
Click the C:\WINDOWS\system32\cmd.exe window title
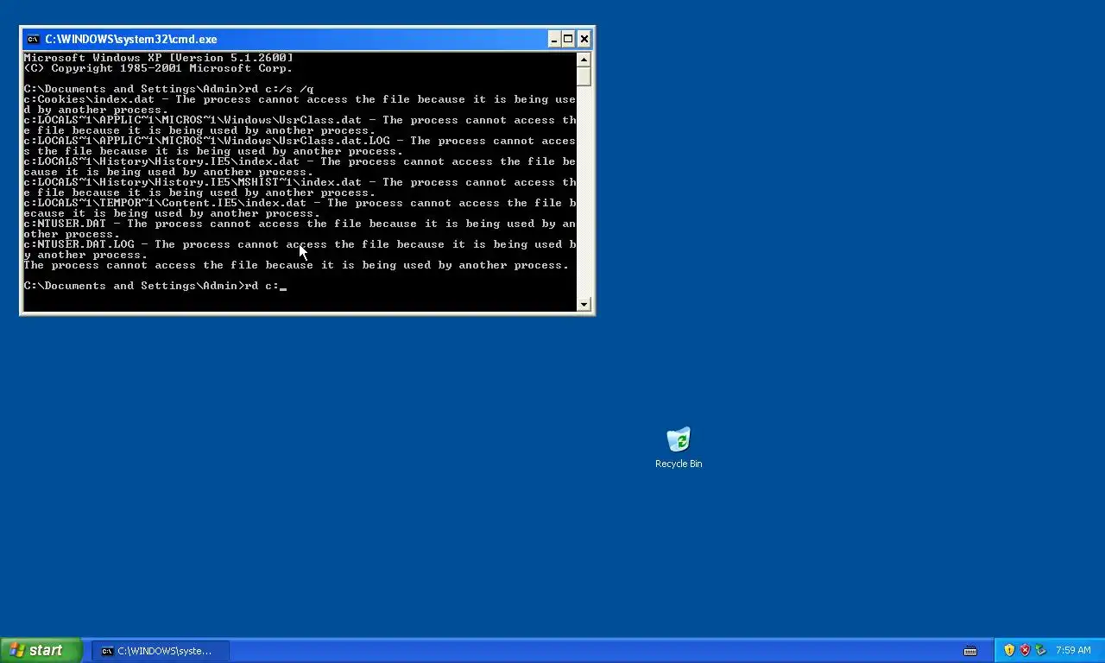click(x=131, y=39)
